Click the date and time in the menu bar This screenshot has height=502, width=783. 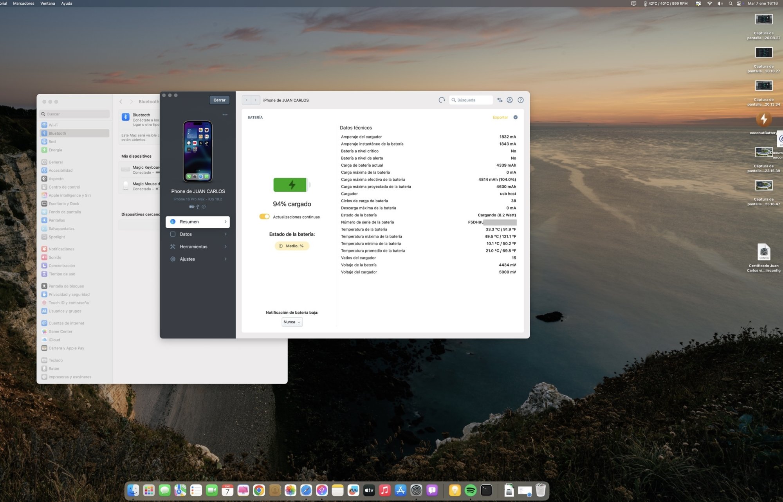[x=763, y=4]
